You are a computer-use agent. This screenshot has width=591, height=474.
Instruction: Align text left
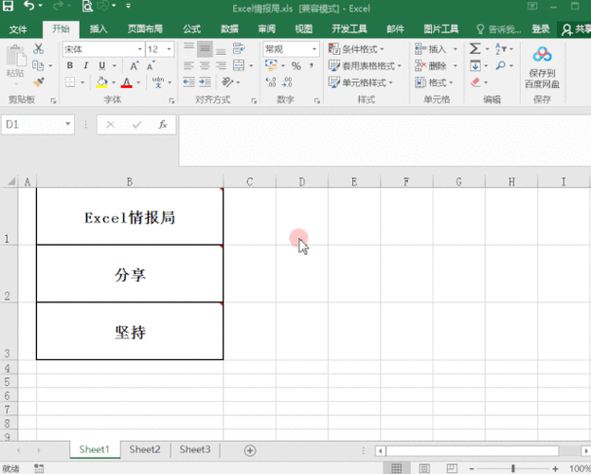click(188, 65)
